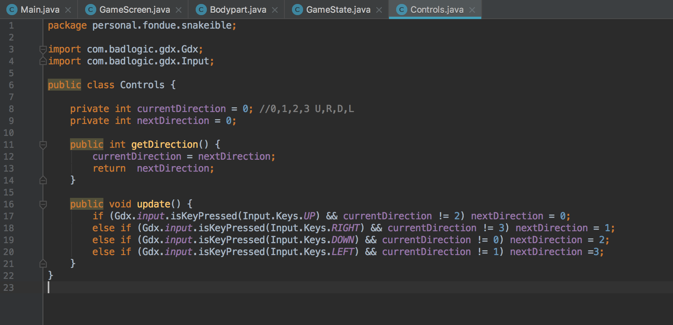Select the GameState.java tab
This screenshot has height=325, width=673.
pos(338,10)
